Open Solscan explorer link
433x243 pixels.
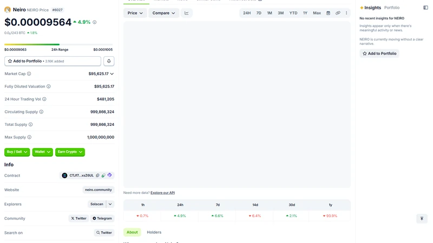pyautogui.click(x=97, y=204)
